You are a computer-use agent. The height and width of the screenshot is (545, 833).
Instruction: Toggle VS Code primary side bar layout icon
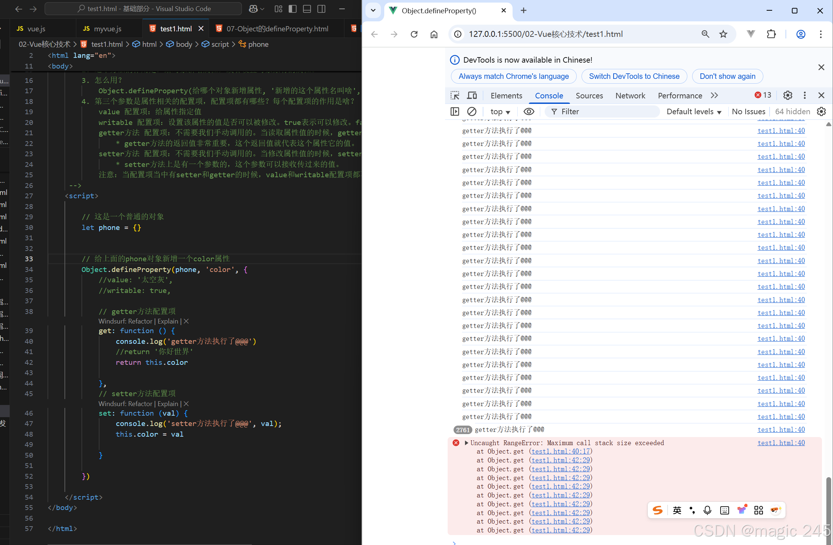pos(292,9)
